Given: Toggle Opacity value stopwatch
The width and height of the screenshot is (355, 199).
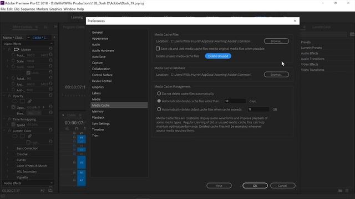Looking at the screenshot, I should (13, 107).
